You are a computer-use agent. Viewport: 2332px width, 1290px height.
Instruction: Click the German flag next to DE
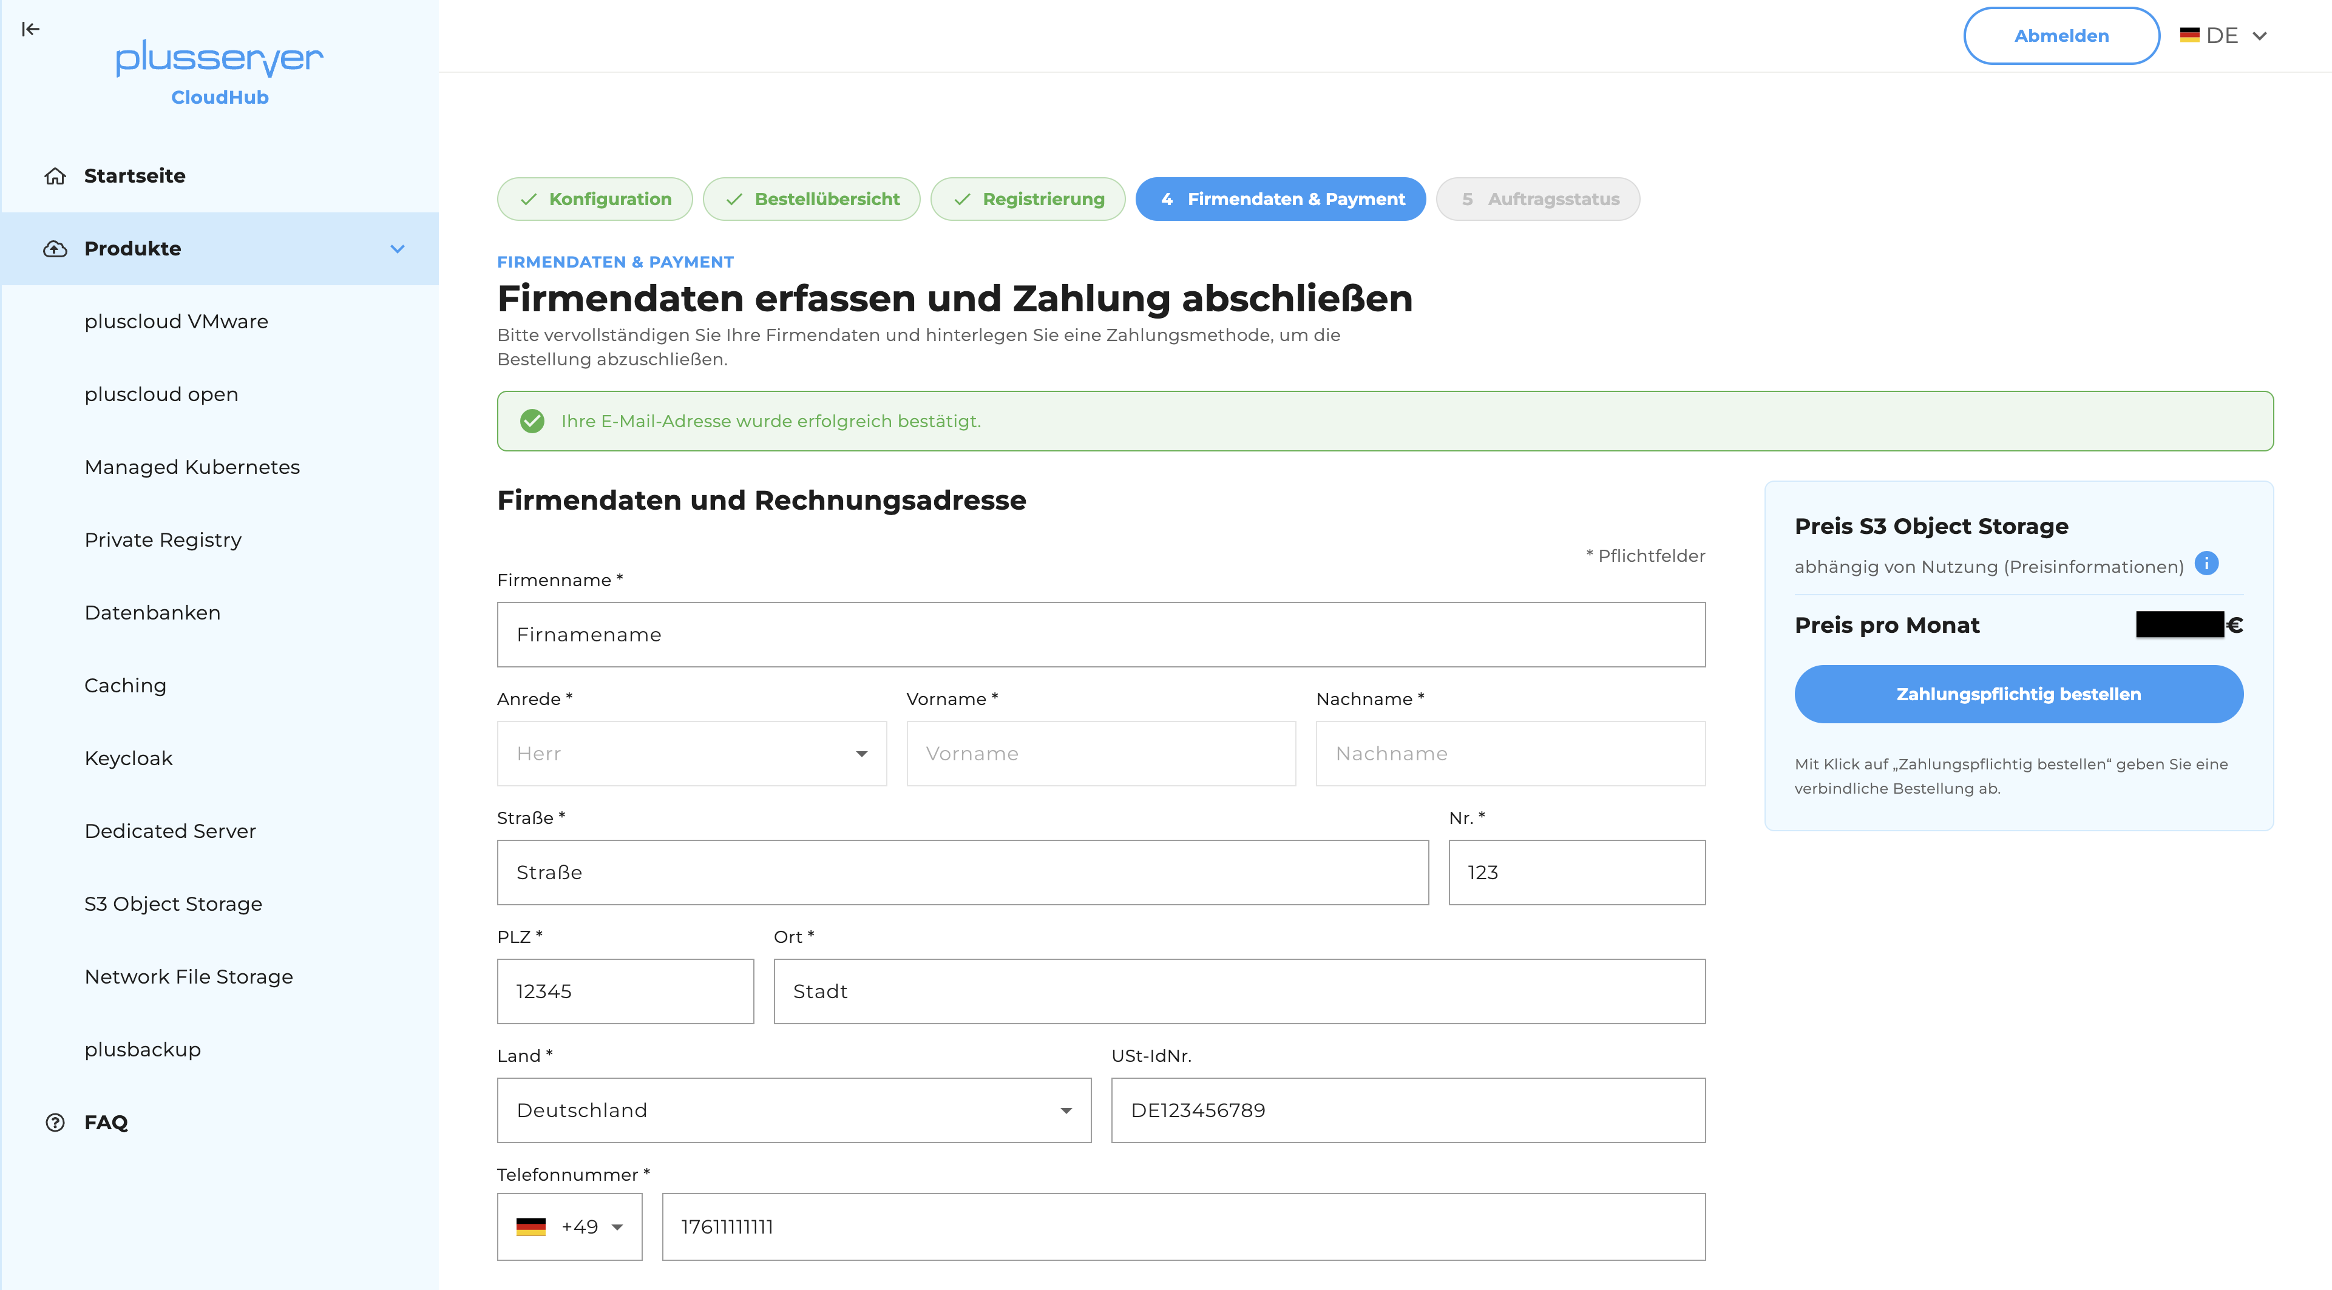(x=2189, y=35)
